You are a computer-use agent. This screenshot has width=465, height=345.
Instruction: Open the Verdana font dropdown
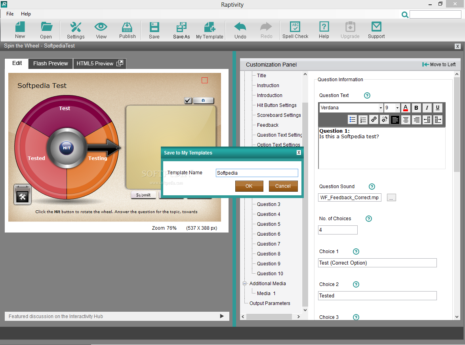[381, 108]
